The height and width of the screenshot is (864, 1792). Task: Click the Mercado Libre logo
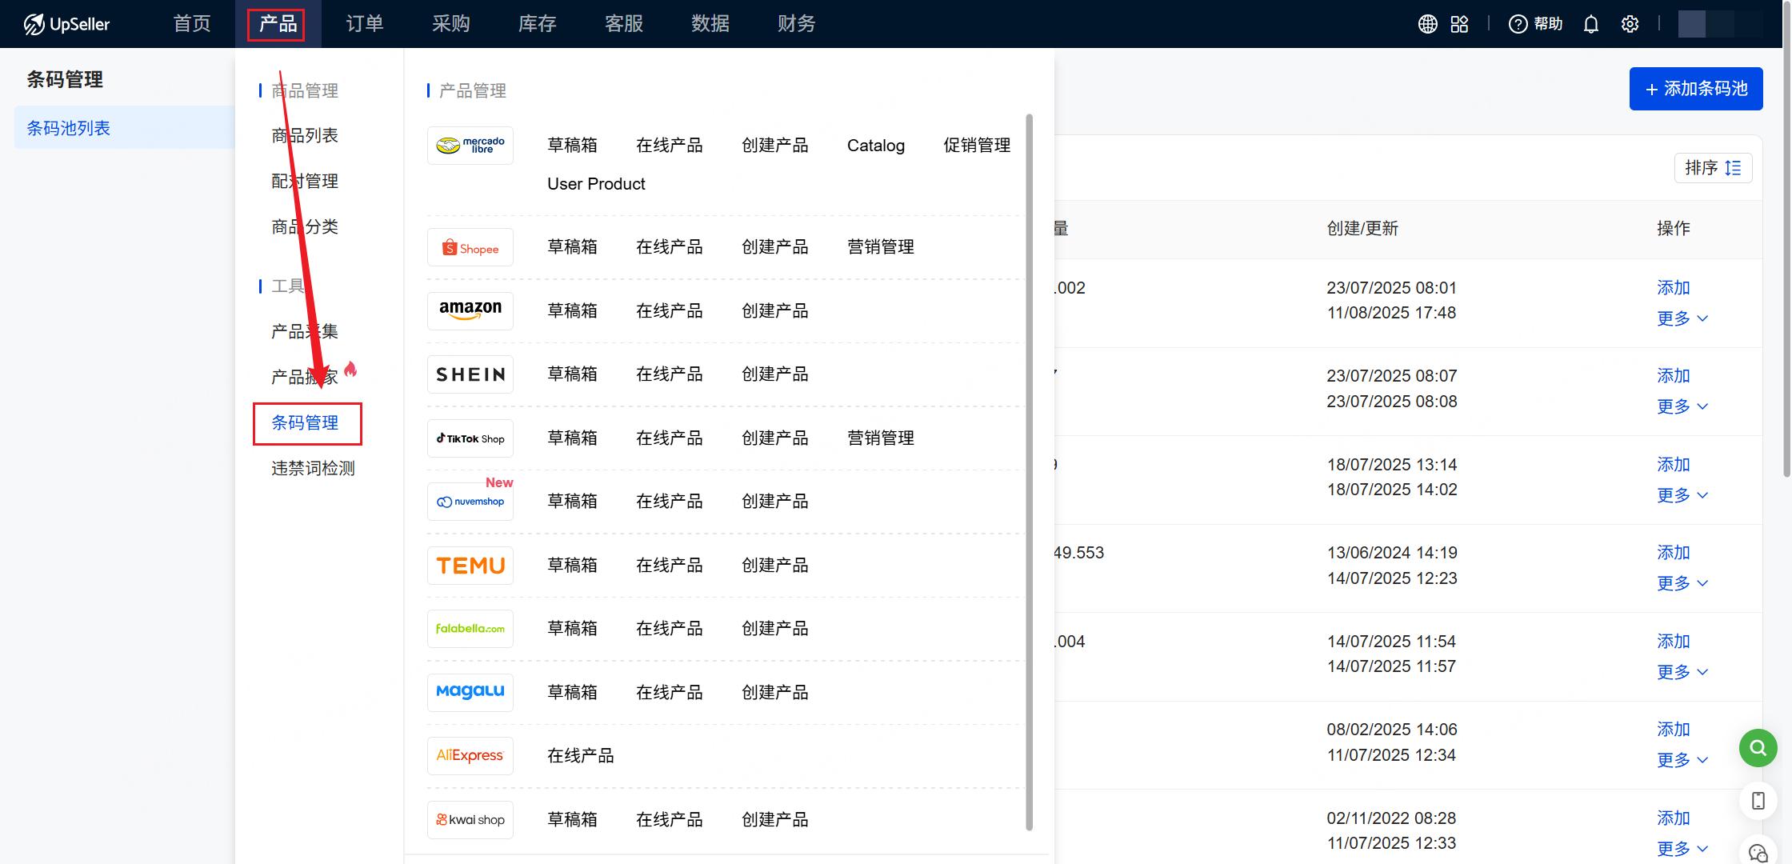point(470,146)
